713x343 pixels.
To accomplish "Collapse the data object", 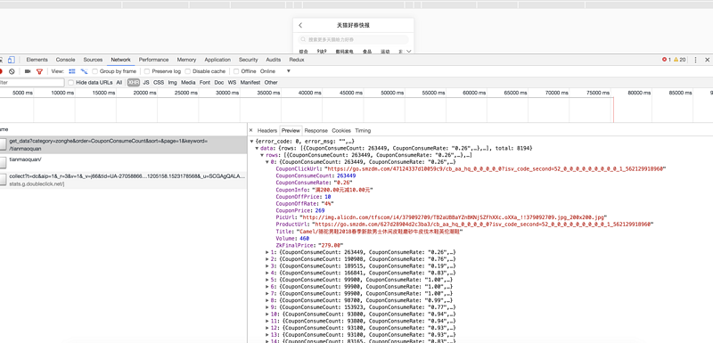I will [257, 148].
